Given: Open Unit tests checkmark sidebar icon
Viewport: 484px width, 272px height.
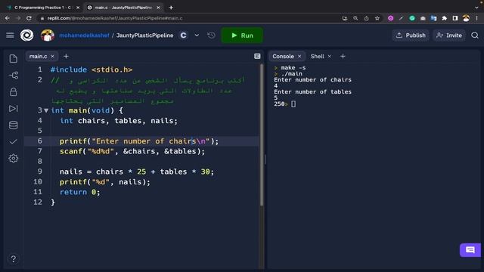Looking at the screenshot, I should 14,141.
